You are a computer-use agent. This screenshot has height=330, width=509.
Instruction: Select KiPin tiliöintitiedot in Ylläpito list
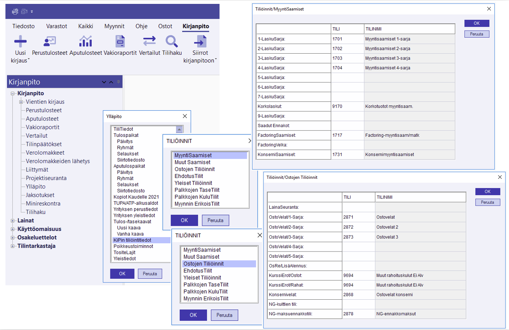click(132, 240)
